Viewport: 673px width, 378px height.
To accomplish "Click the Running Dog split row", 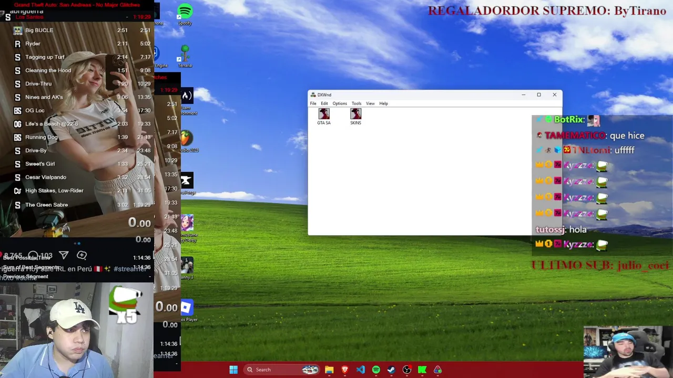I will [x=83, y=138].
